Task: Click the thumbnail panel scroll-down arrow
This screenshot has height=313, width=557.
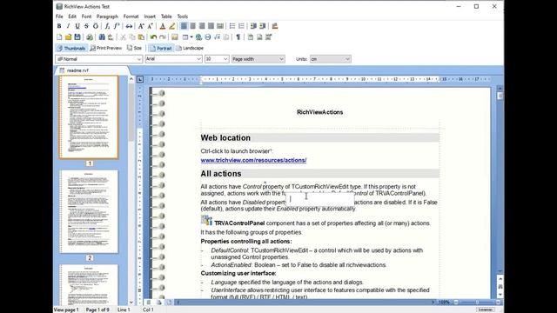Action: coord(131,303)
